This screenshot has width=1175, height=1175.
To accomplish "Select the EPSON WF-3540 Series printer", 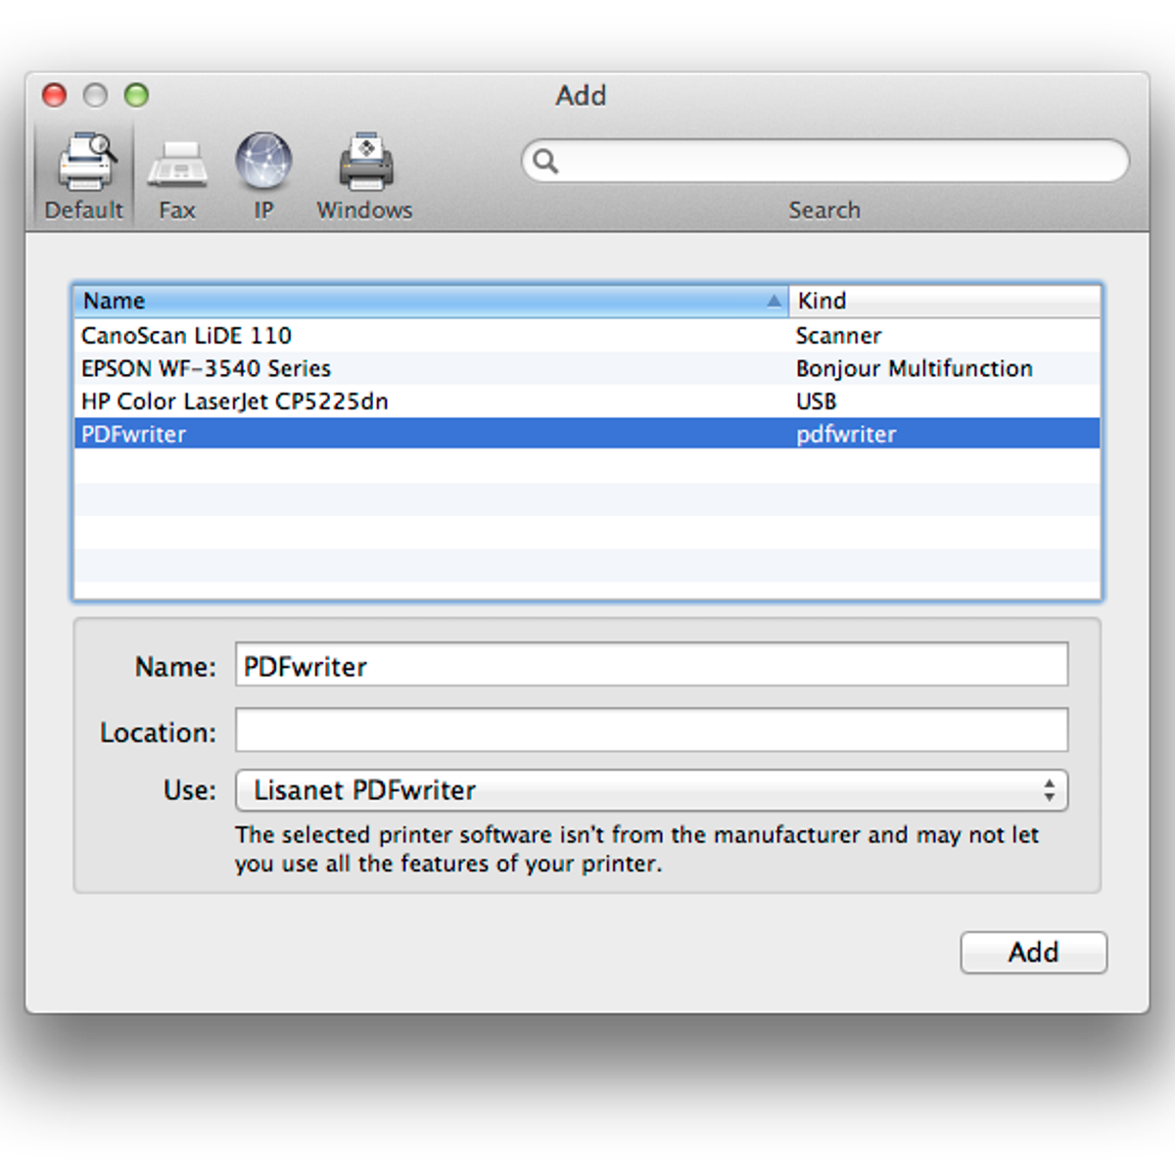I will coord(207,369).
